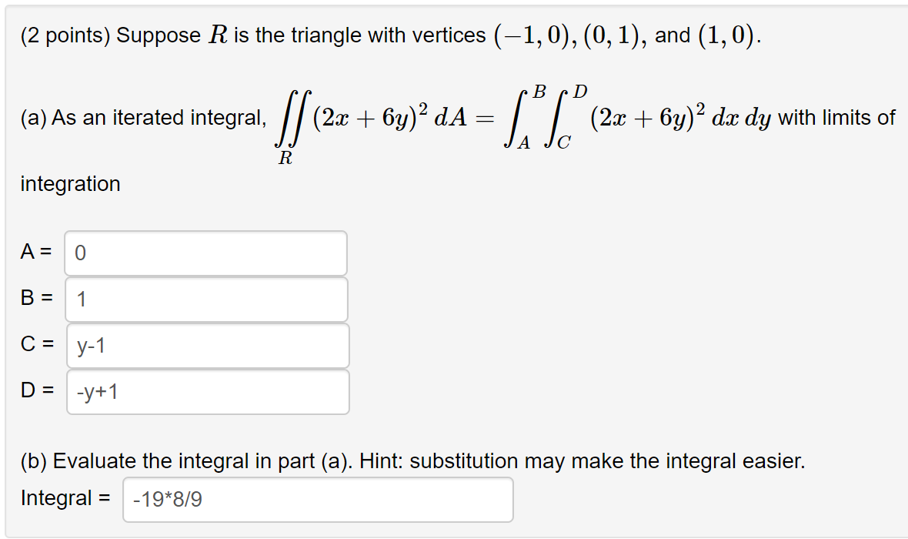Screen dimensions: 908x539
Task: Click the C = field containing y-1
Action: point(208,345)
